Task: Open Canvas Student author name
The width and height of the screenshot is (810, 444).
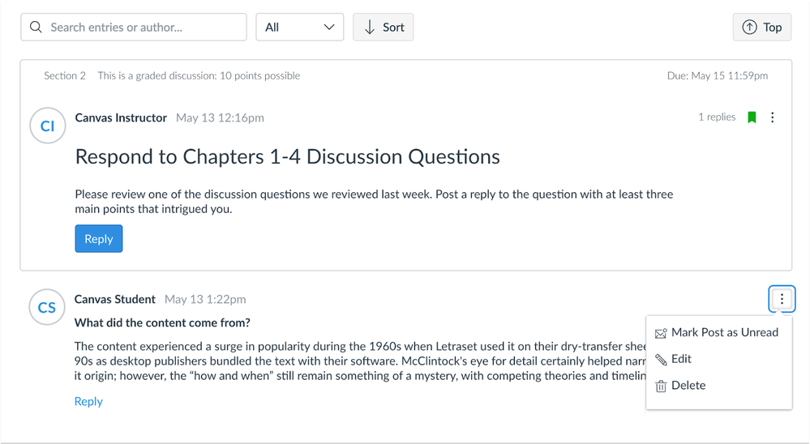Action: [x=114, y=300]
